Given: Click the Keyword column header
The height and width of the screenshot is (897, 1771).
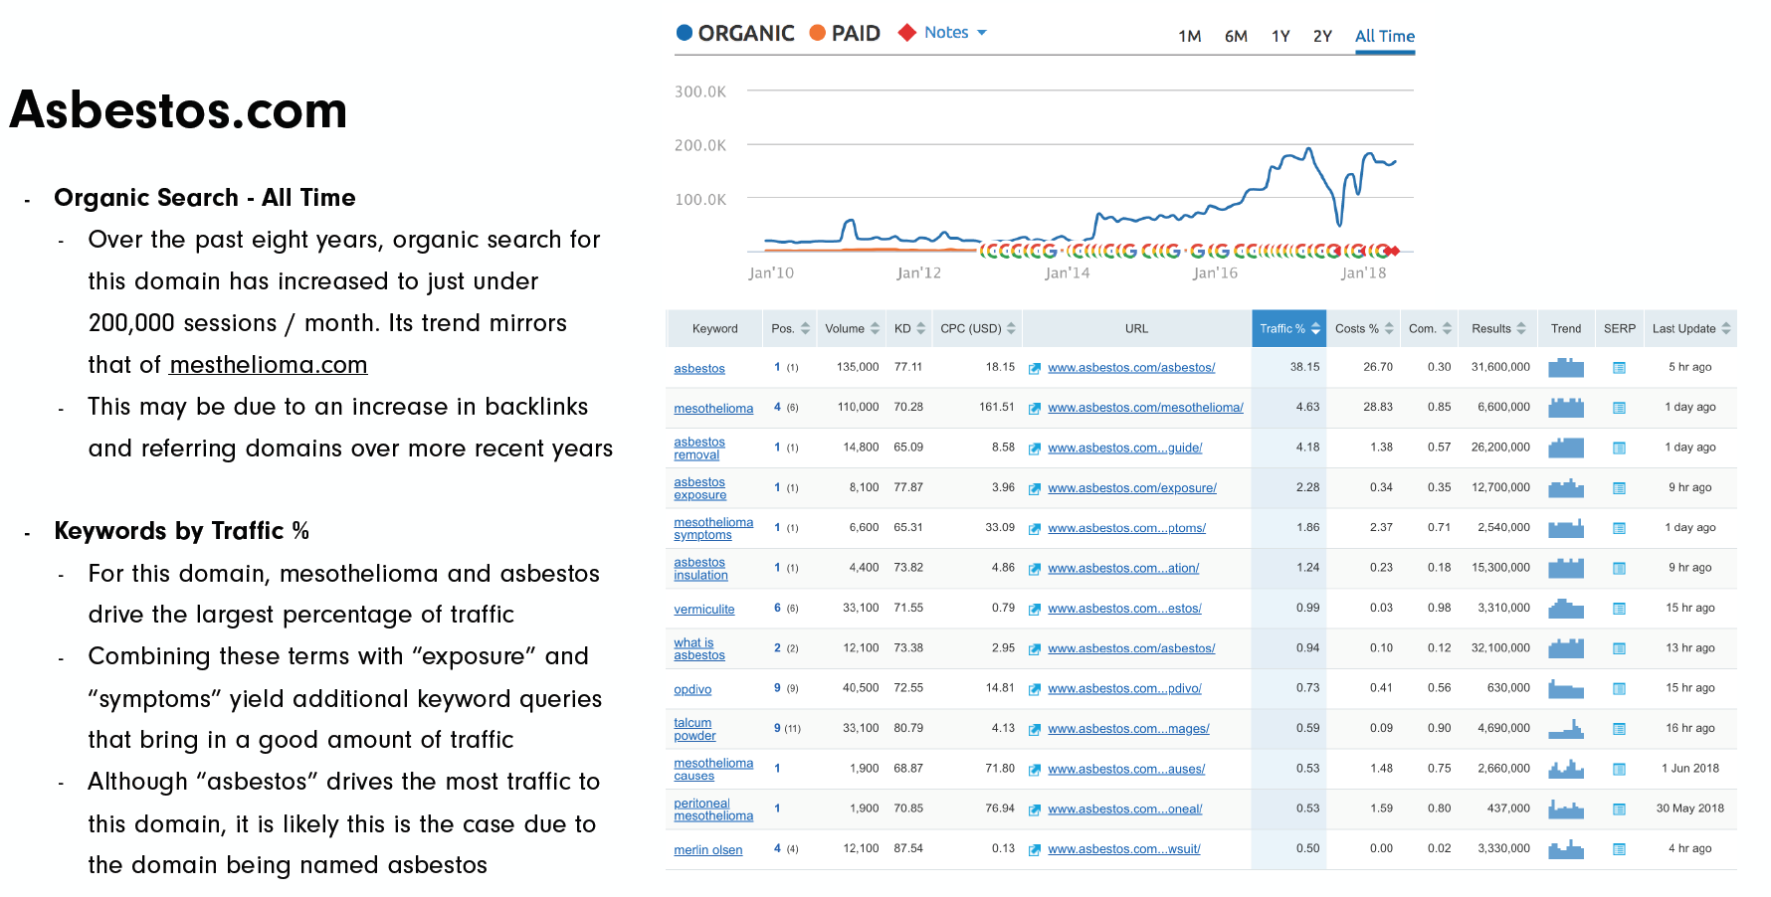Looking at the screenshot, I should pos(715,329).
